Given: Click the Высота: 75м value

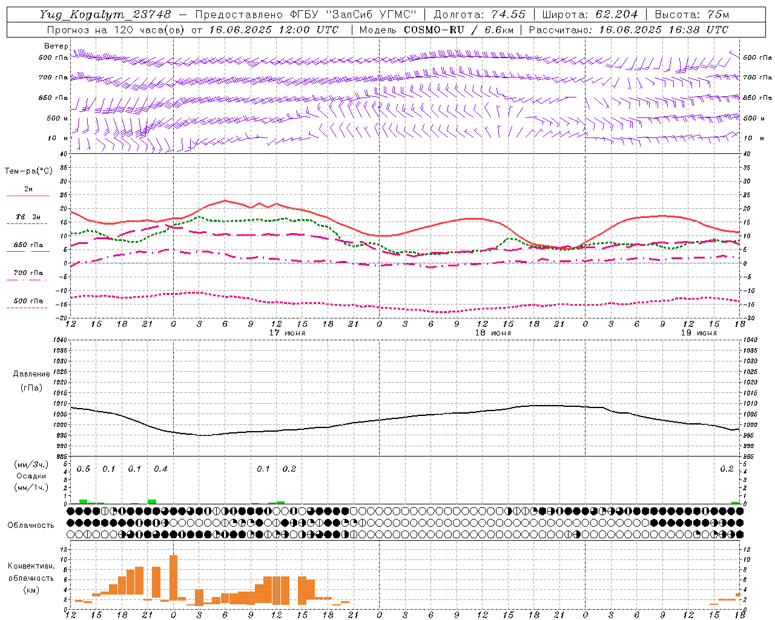Looking at the screenshot, I should point(692,15).
